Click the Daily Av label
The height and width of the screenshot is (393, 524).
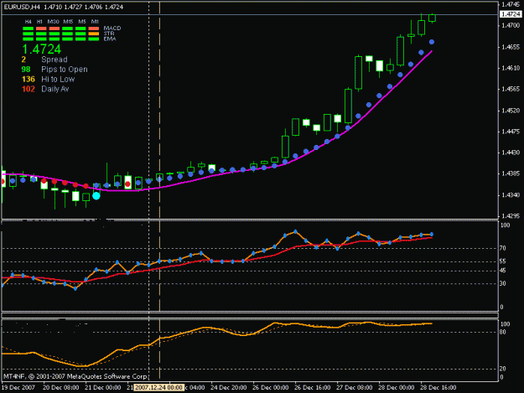point(54,89)
